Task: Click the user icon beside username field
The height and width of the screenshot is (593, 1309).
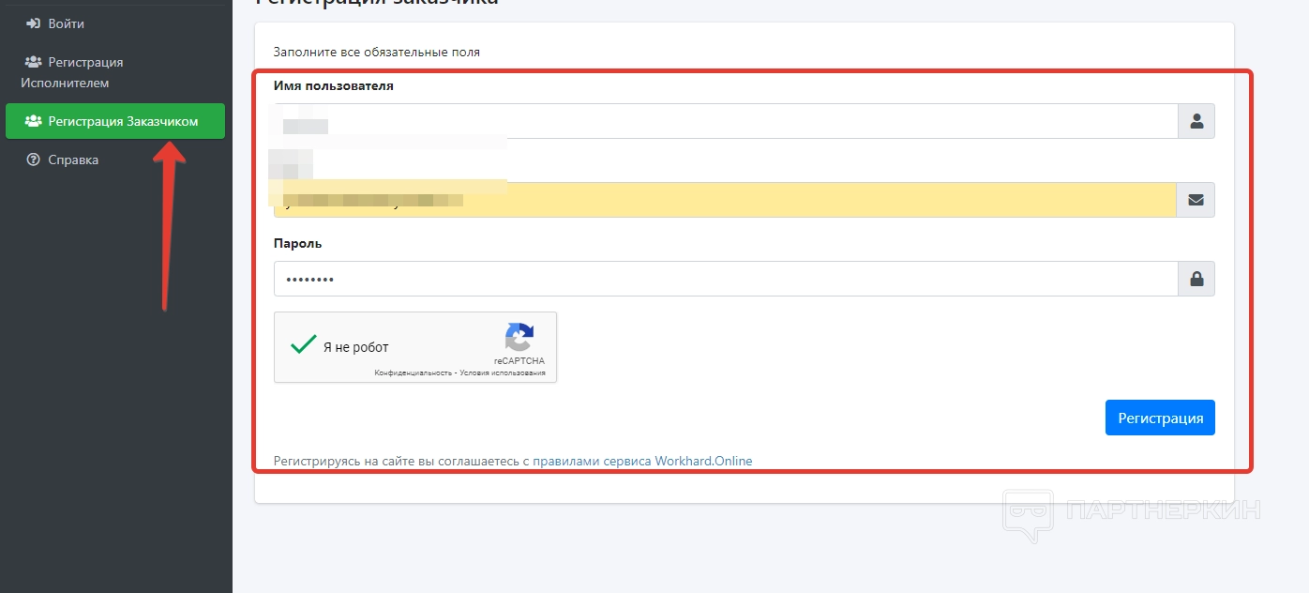Action: pyautogui.click(x=1196, y=121)
